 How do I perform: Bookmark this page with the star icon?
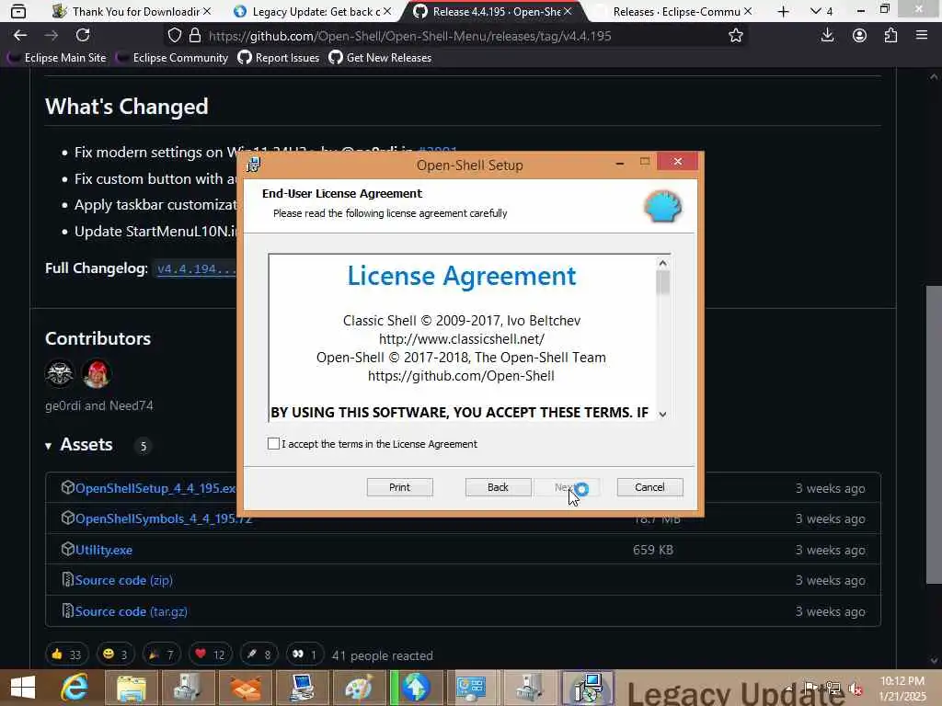coord(735,36)
